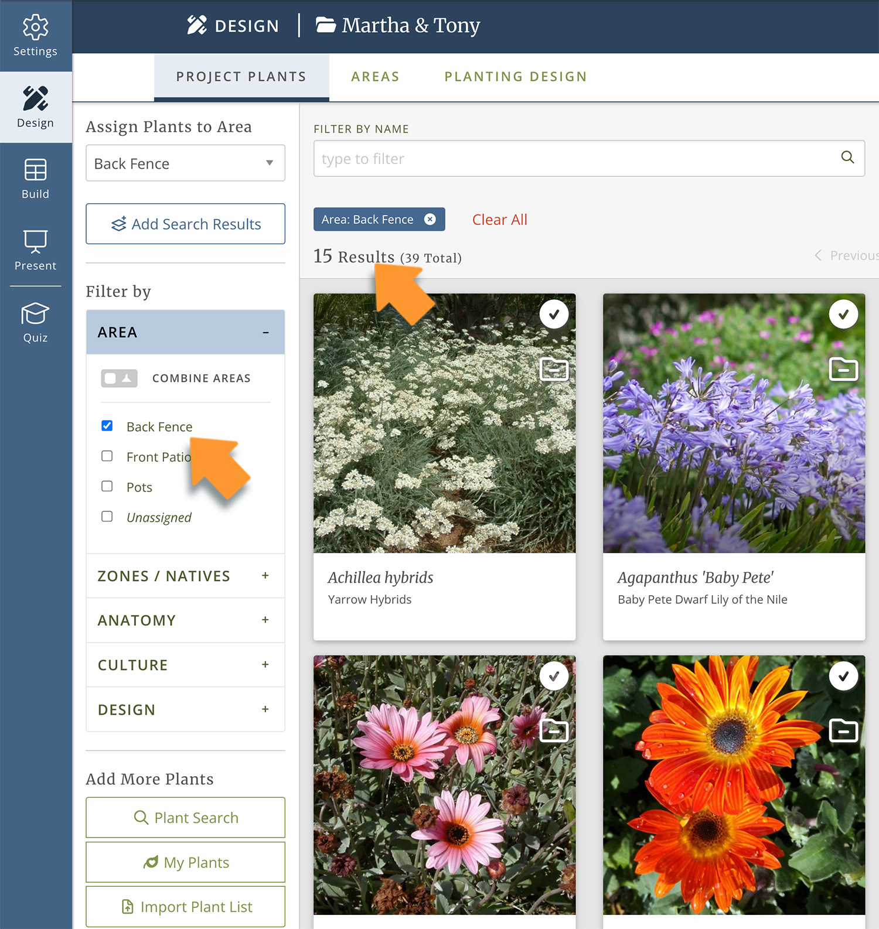879x929 pixels.
Task: Click folder icon on Agapanthus 'Baby Pete' card
Action: coord(843,369)
